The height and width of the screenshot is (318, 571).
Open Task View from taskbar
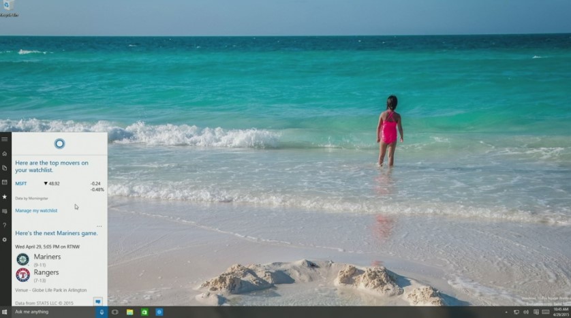pos(115,312)
